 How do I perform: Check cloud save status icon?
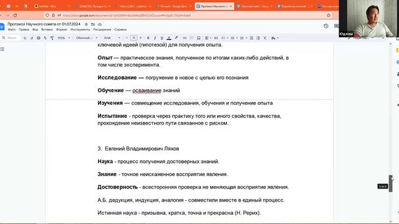click(100, 24)
